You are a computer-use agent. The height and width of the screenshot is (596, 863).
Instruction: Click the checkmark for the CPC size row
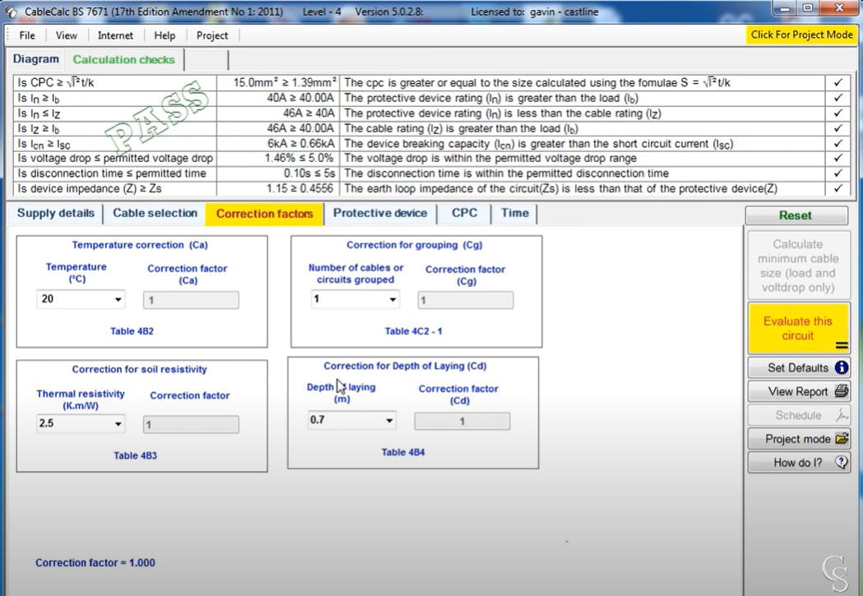837,82
